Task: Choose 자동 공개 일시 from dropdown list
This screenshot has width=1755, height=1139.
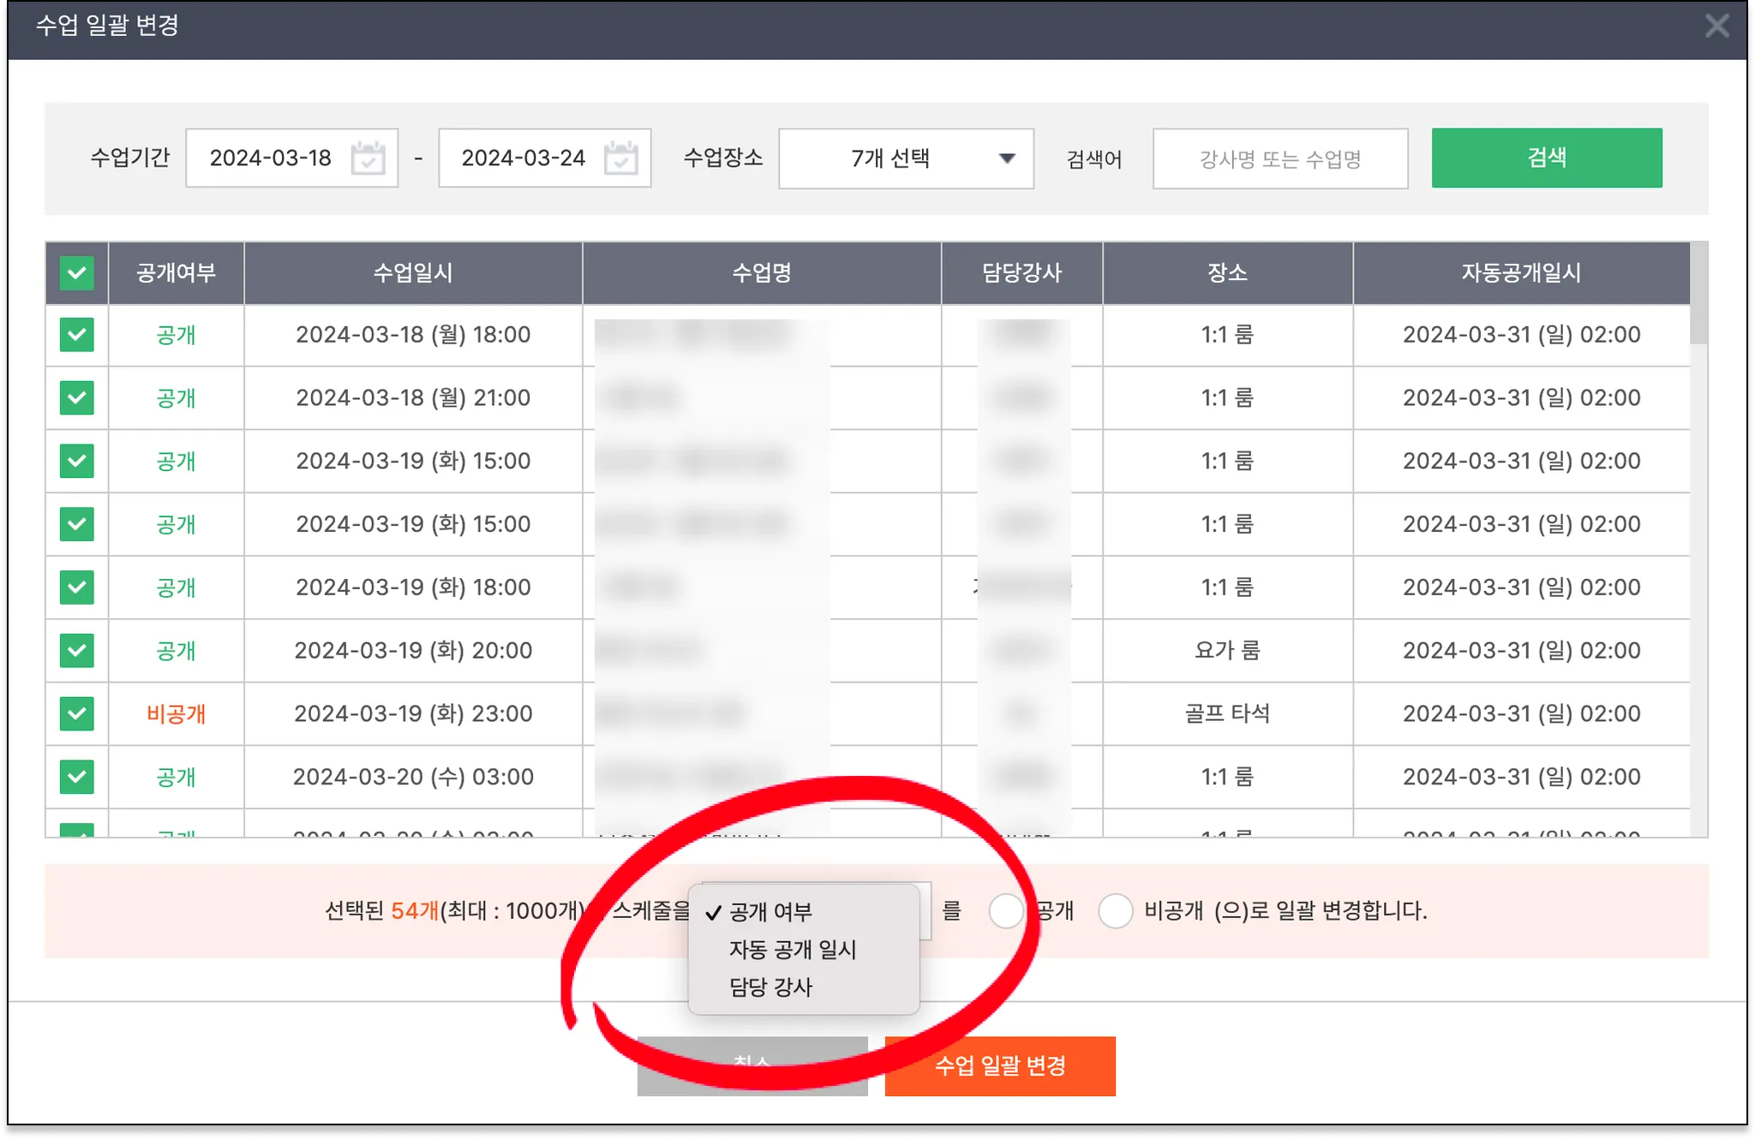Action: 793,950
